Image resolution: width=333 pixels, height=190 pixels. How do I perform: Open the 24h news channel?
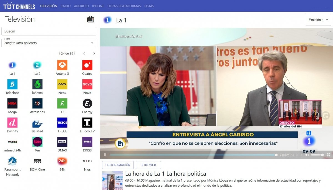(x=62, y=161)
